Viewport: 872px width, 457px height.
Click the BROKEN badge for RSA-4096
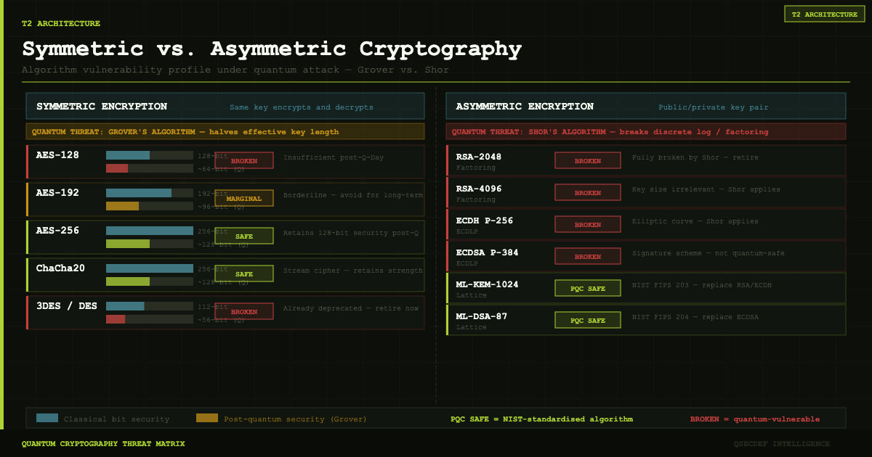tap(588, 193)
